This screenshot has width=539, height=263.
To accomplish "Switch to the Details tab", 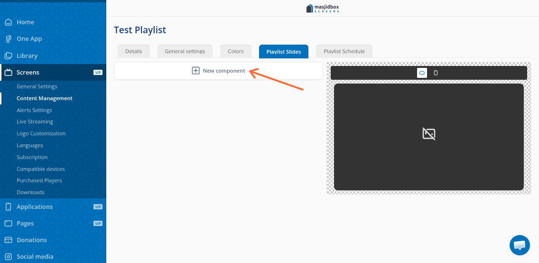I will tap(134, 51).
